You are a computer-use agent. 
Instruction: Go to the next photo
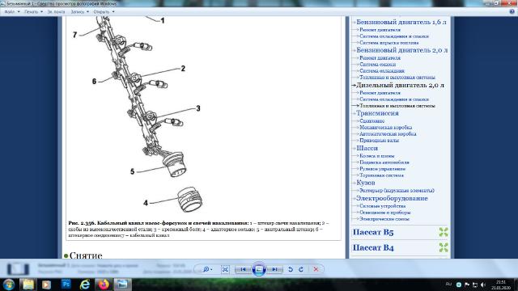point(275,269)
